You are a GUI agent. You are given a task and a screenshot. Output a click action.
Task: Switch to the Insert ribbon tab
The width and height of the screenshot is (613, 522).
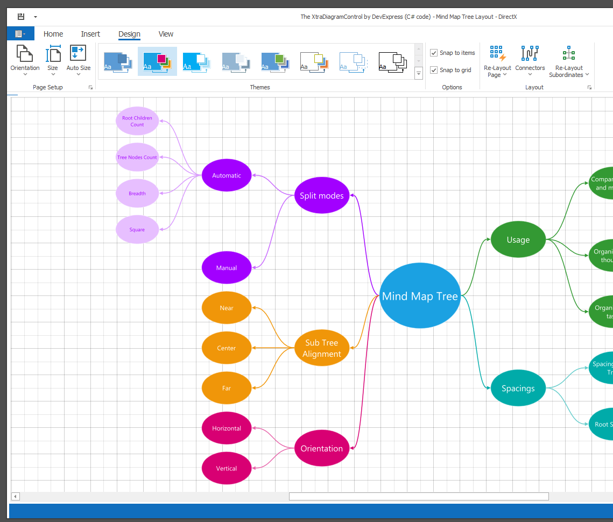pos(90,34)
